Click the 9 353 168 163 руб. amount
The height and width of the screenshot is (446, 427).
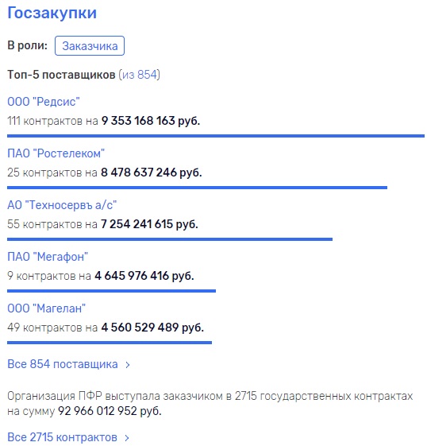pos(151,121)
